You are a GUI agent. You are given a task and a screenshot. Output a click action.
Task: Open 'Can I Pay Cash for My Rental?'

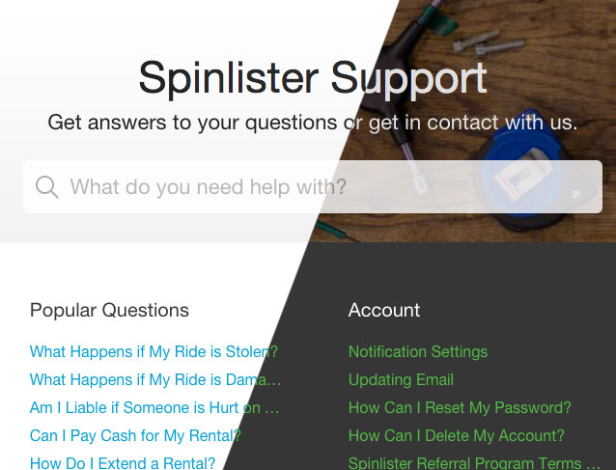[135, 435]
